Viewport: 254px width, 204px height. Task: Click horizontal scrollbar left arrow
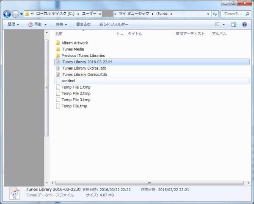point(52,183)
